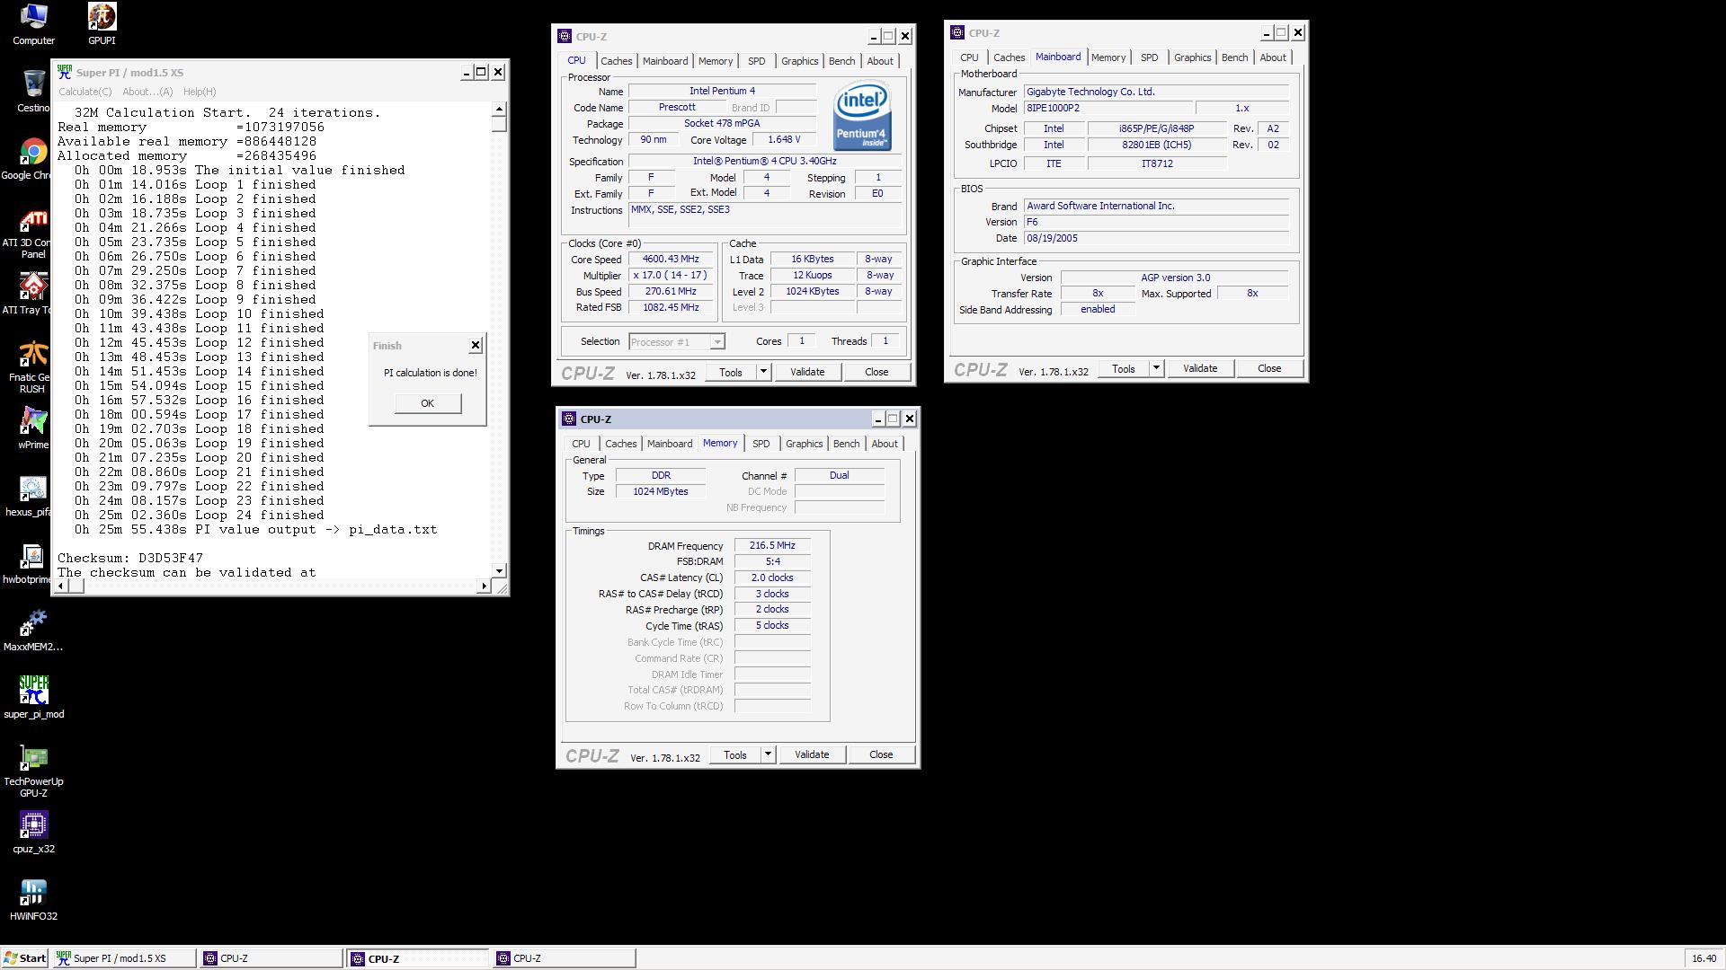Click Validate in CPU-Z Mainboard window
1726x970 pixels.
coord(1200,368)
